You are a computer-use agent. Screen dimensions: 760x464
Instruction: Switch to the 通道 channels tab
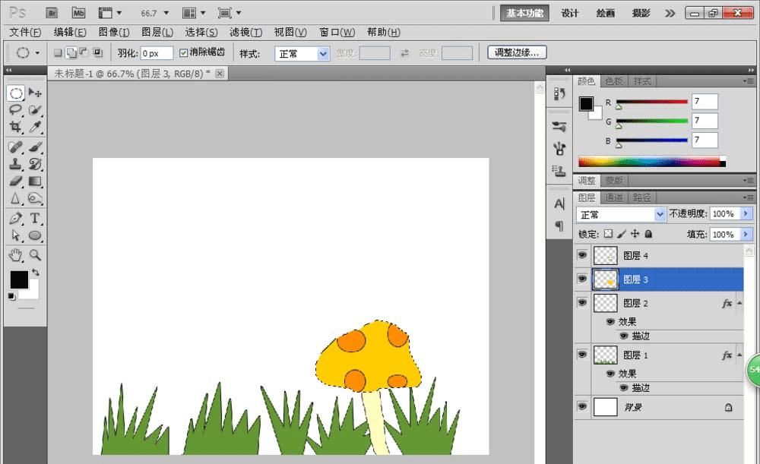[614, 197]
